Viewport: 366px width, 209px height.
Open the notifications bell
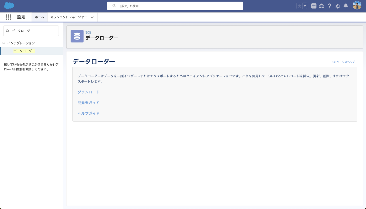pos(346,6)
